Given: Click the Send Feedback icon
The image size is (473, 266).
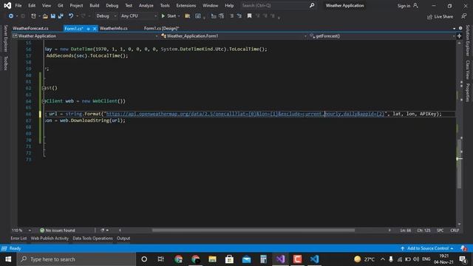Looking at the screenshot, I should pos(464,16).
